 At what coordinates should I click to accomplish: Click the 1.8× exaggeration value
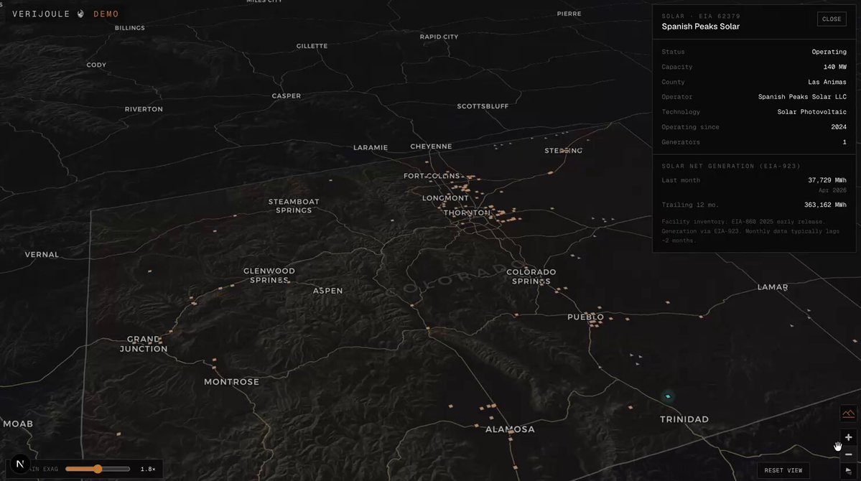[x=148, y=469]
